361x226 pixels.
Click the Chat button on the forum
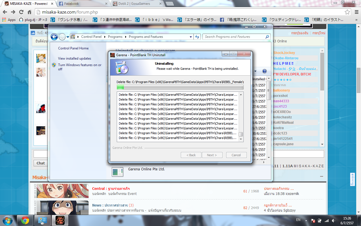click(41, 163)
